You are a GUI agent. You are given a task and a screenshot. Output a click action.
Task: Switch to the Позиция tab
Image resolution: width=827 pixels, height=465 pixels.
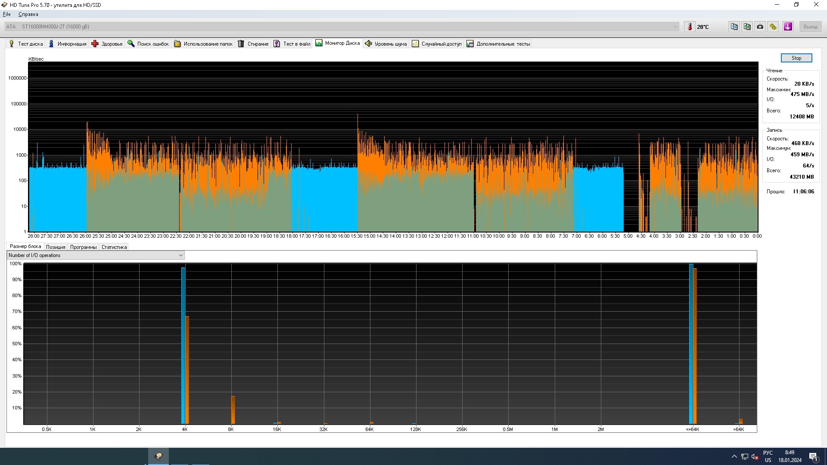[56, 247]
